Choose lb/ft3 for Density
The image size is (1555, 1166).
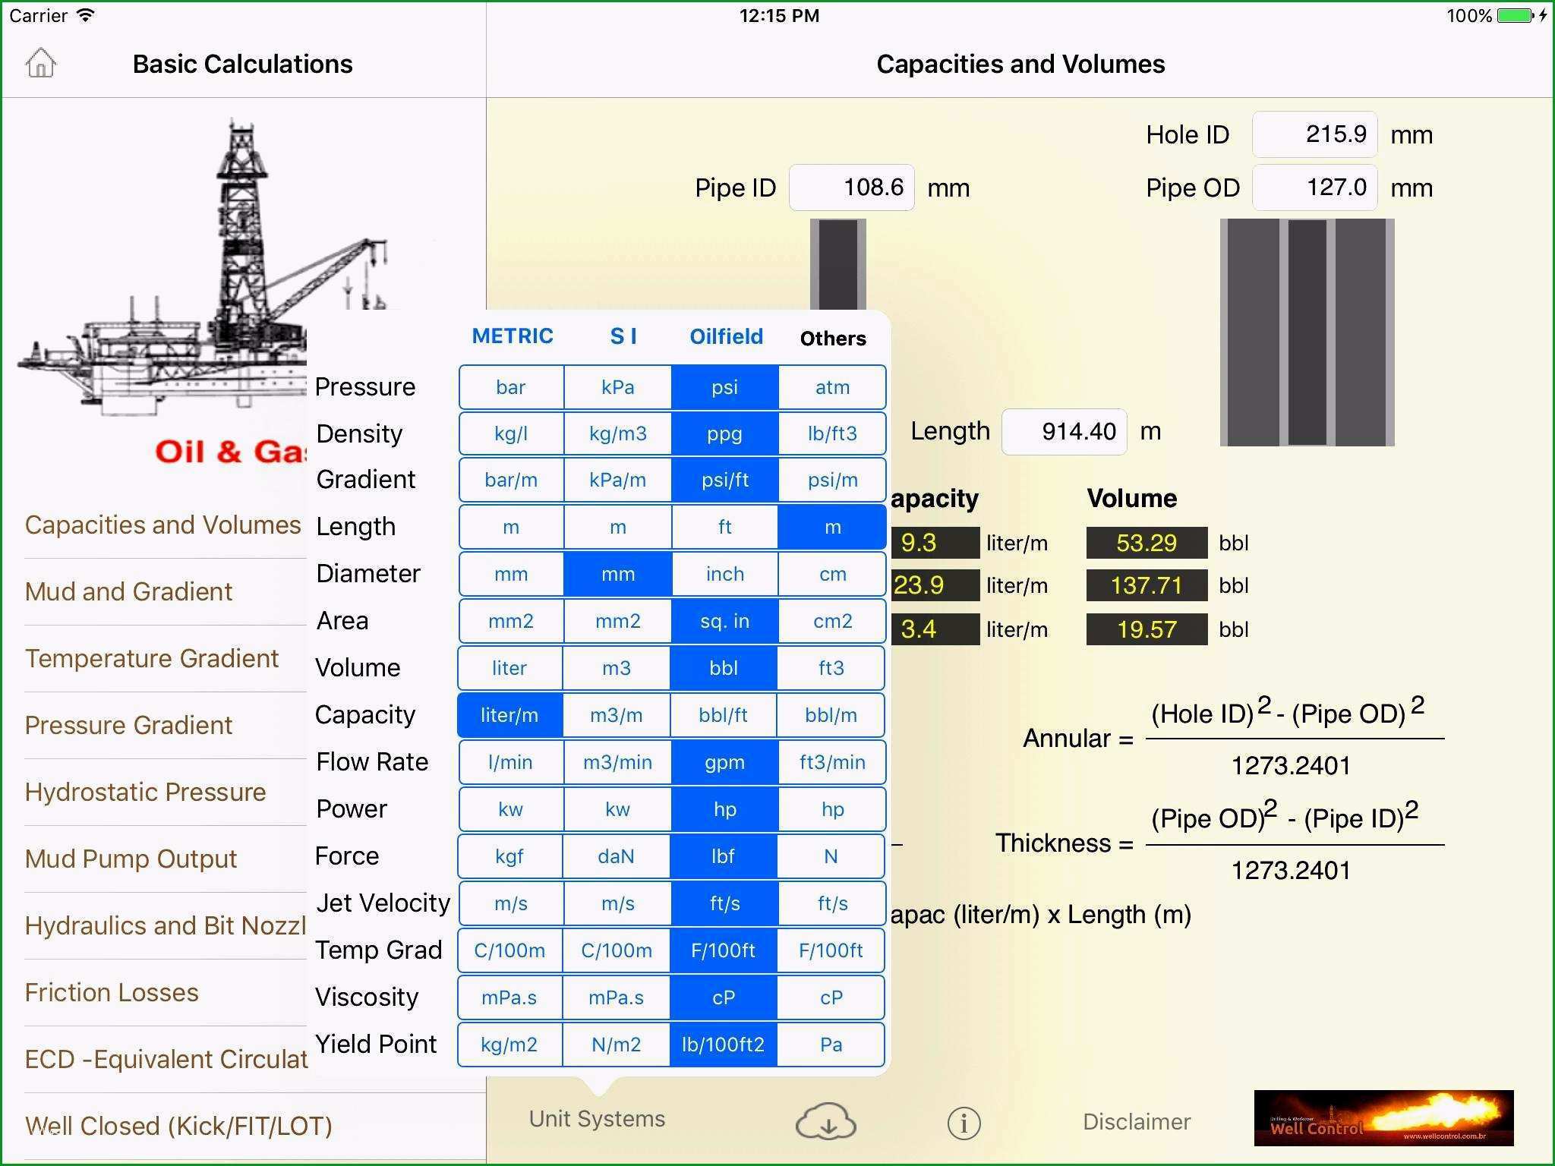833,434
